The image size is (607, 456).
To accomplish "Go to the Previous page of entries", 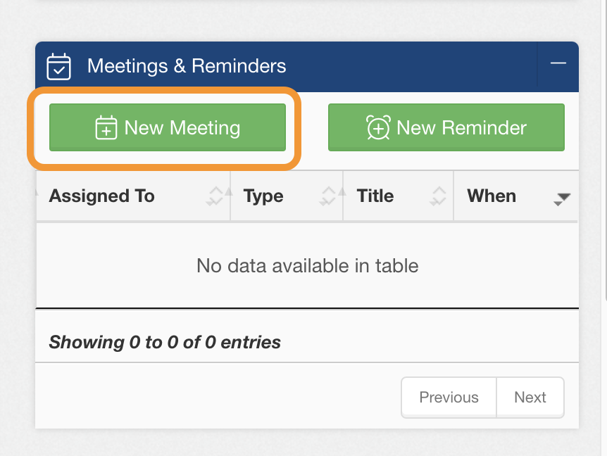I will pyautogui.click(x=449, y=397).
